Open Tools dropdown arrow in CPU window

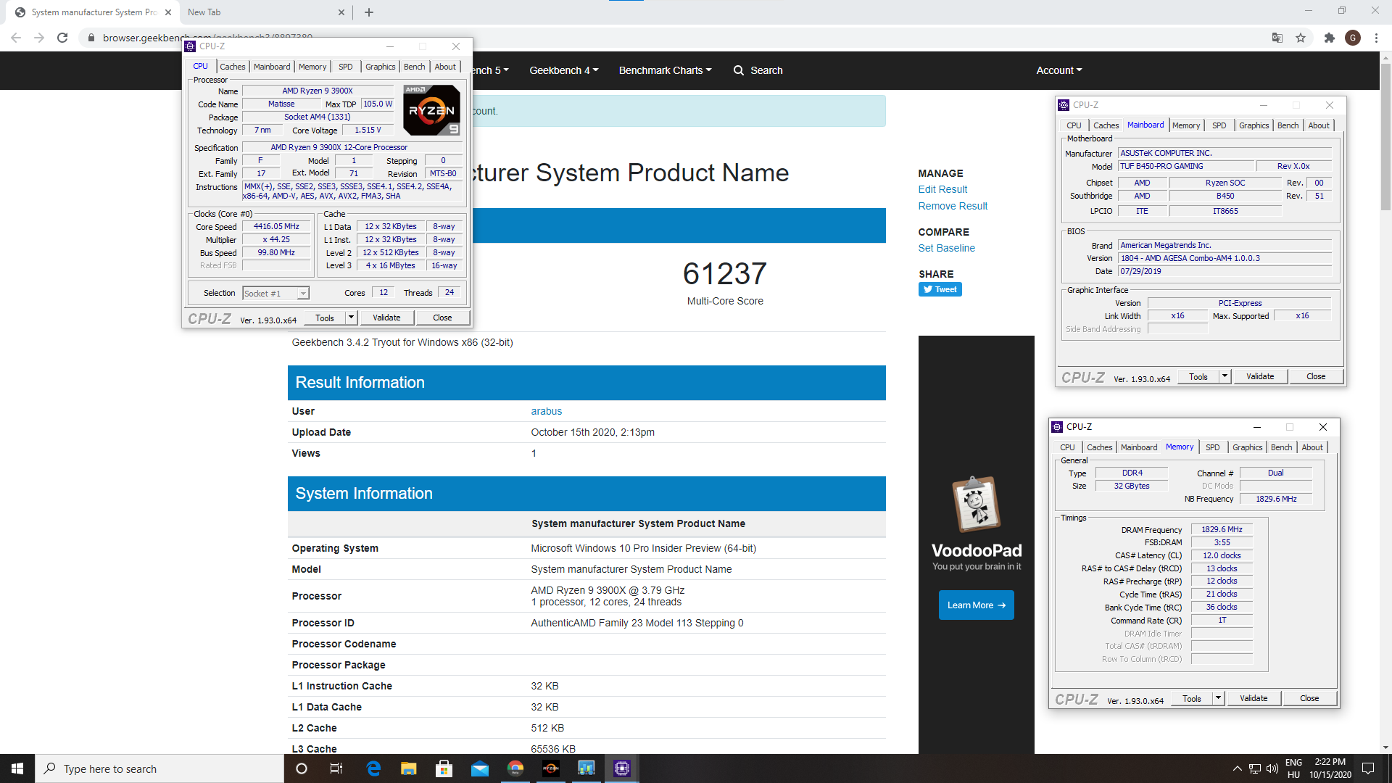351,318
